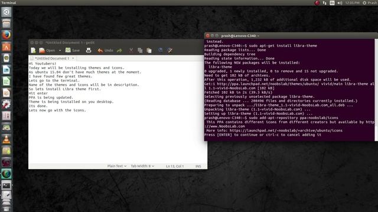Viewport: 378px width, 212px height.
Task: Open Files manager from launcher
Action: (x=6, y=24)
